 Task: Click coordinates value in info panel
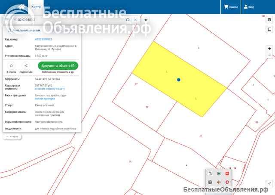tap(47, 79)
